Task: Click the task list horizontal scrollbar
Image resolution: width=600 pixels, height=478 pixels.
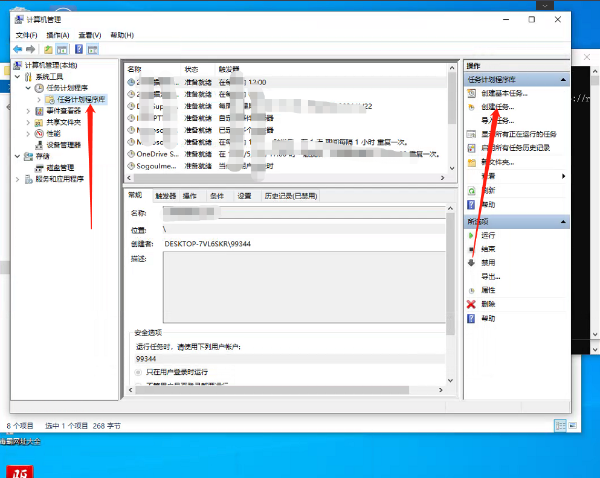Action: (x=285, y=178)
